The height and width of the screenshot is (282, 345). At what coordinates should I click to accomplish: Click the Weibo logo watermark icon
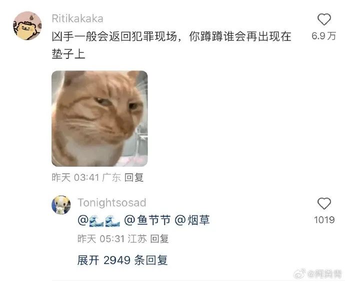[x=299, y=273]
